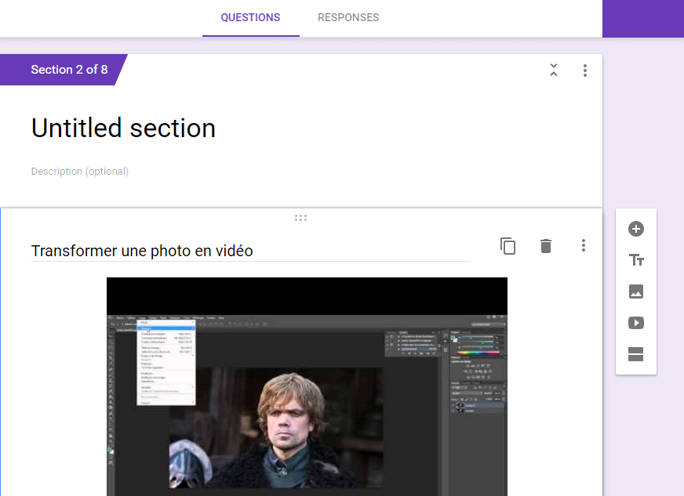Add title and description from sidebar
This screenshot has width=684, height=496.
tap(636, 260)
